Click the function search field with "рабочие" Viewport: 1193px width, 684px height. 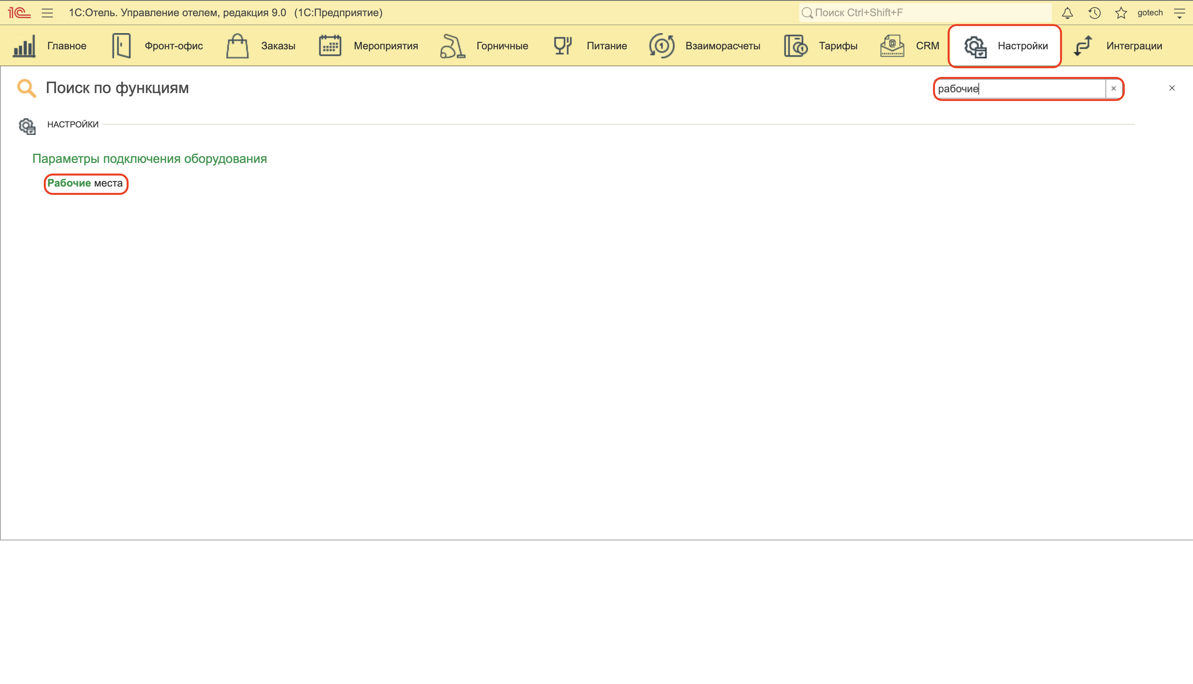coord(1020,89)
